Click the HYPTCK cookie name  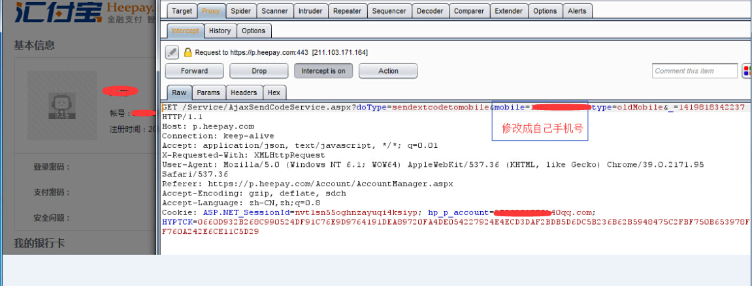click(x=177, y=222)
